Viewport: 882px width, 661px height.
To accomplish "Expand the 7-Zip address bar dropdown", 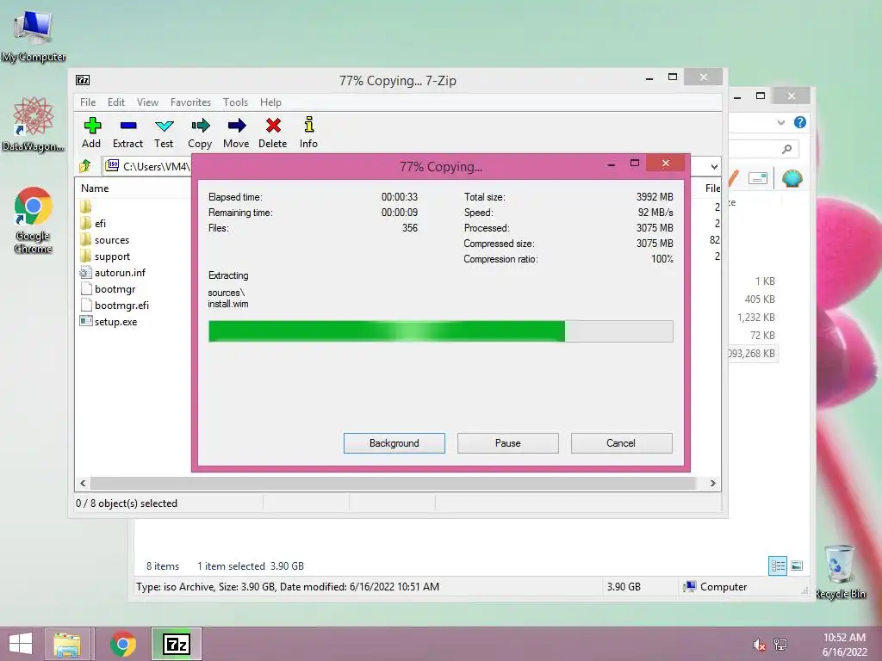I will (714, 166).
